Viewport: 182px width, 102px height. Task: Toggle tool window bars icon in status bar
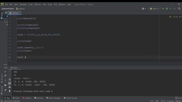point(2,101)
